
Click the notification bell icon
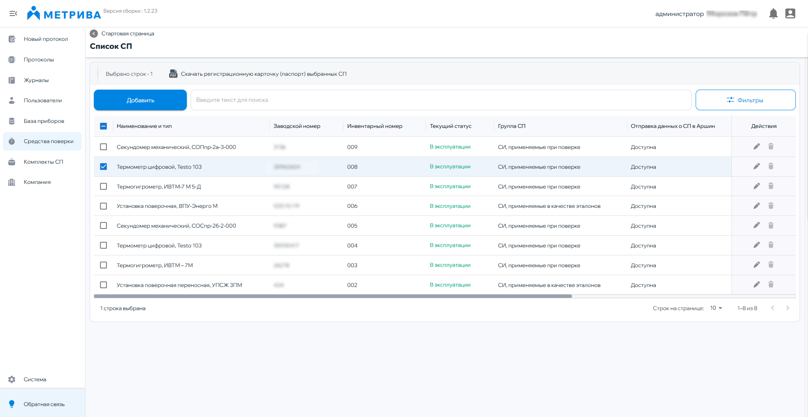[x=773, y=14]
